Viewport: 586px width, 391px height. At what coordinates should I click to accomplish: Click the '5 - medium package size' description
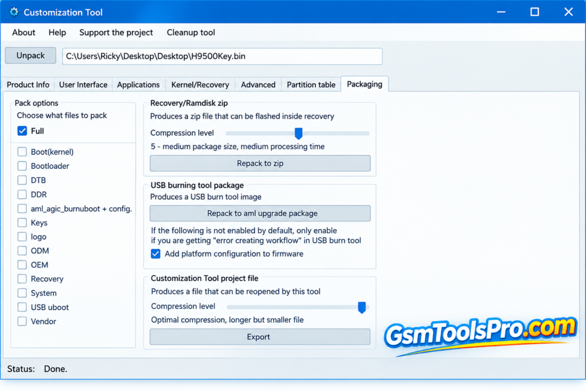point(237,147)
